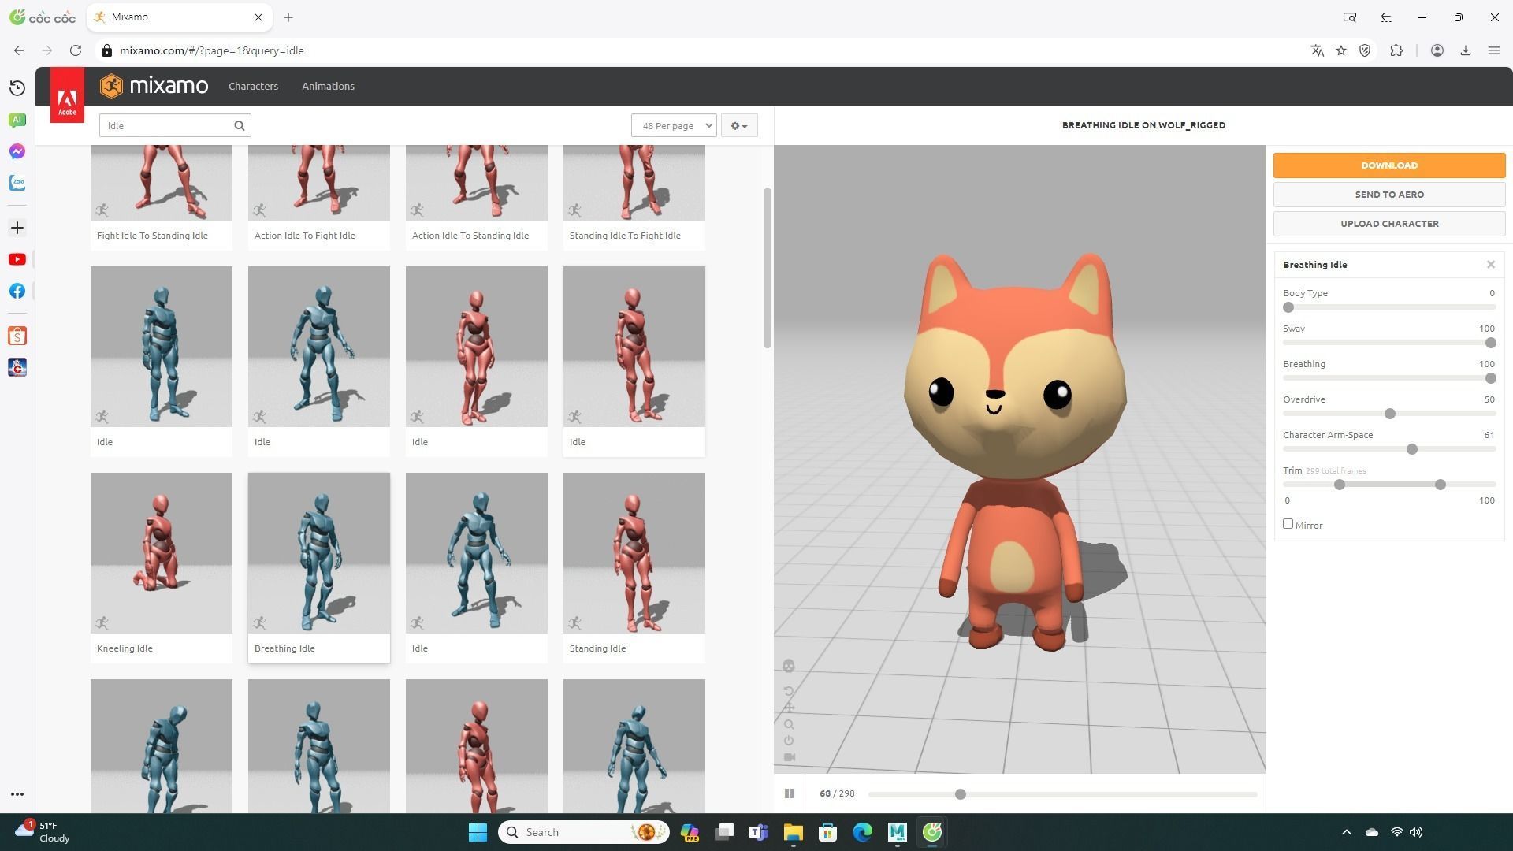Click the DOWNLOAD button

point(1389,165)
